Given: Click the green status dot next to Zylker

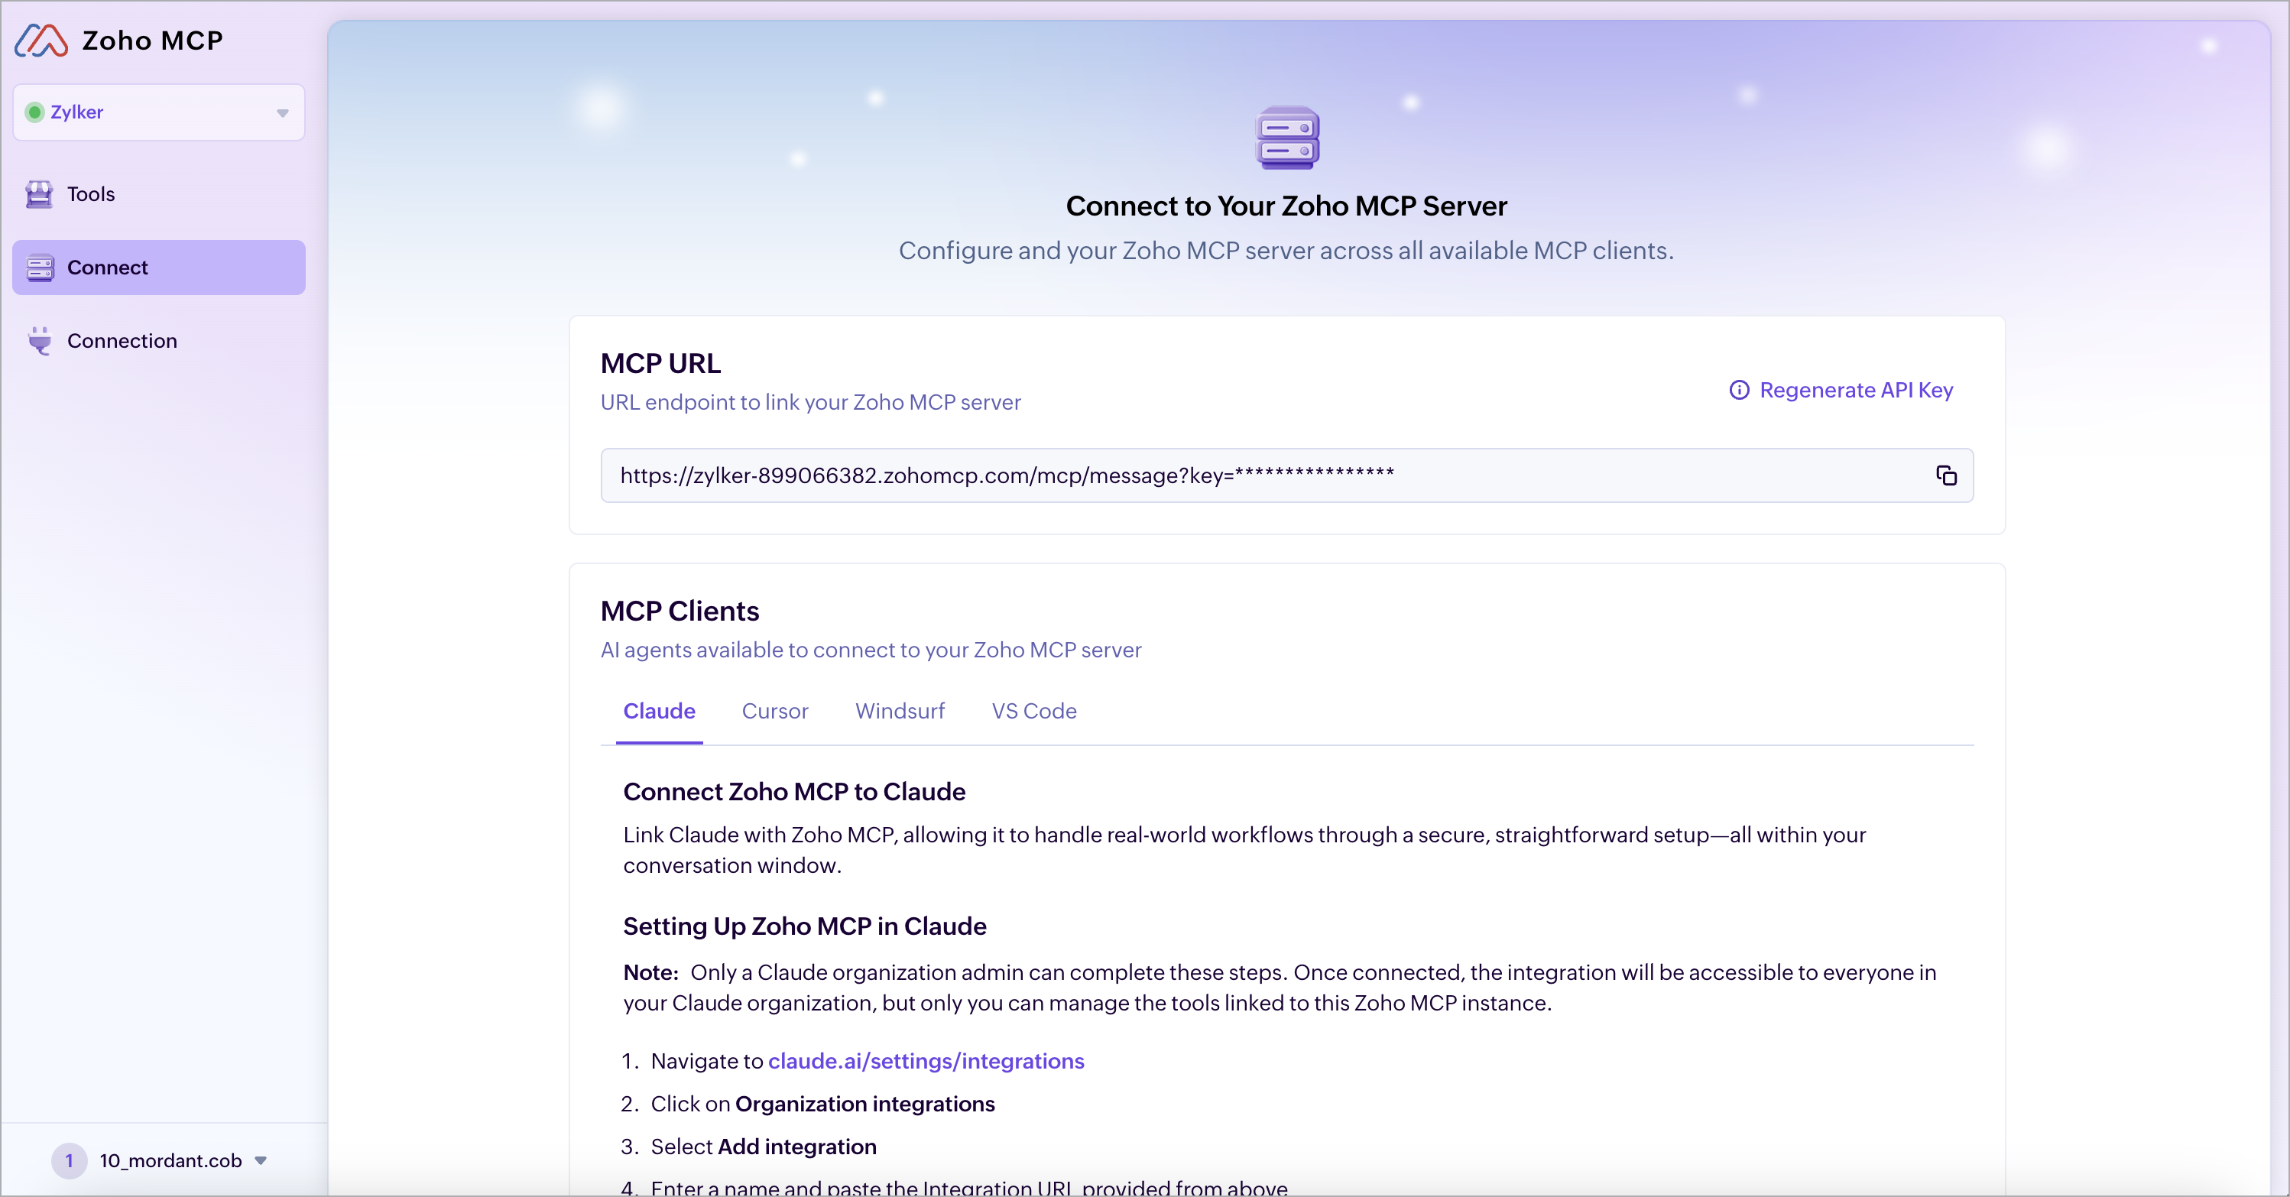Looking at the screenshot, I should [34, 112].
